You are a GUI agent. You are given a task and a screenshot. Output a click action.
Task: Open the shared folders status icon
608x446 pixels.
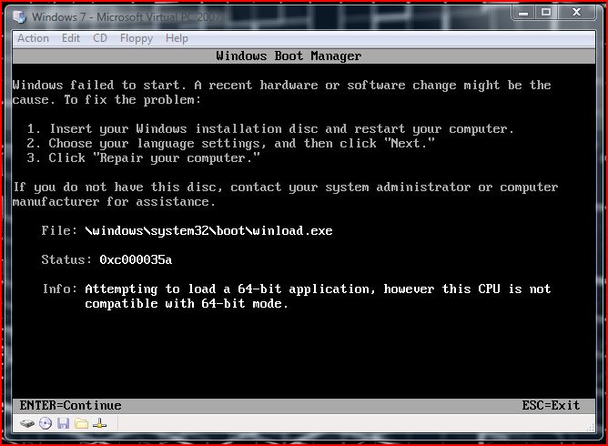pyautogui.click(x=81, y=423)
